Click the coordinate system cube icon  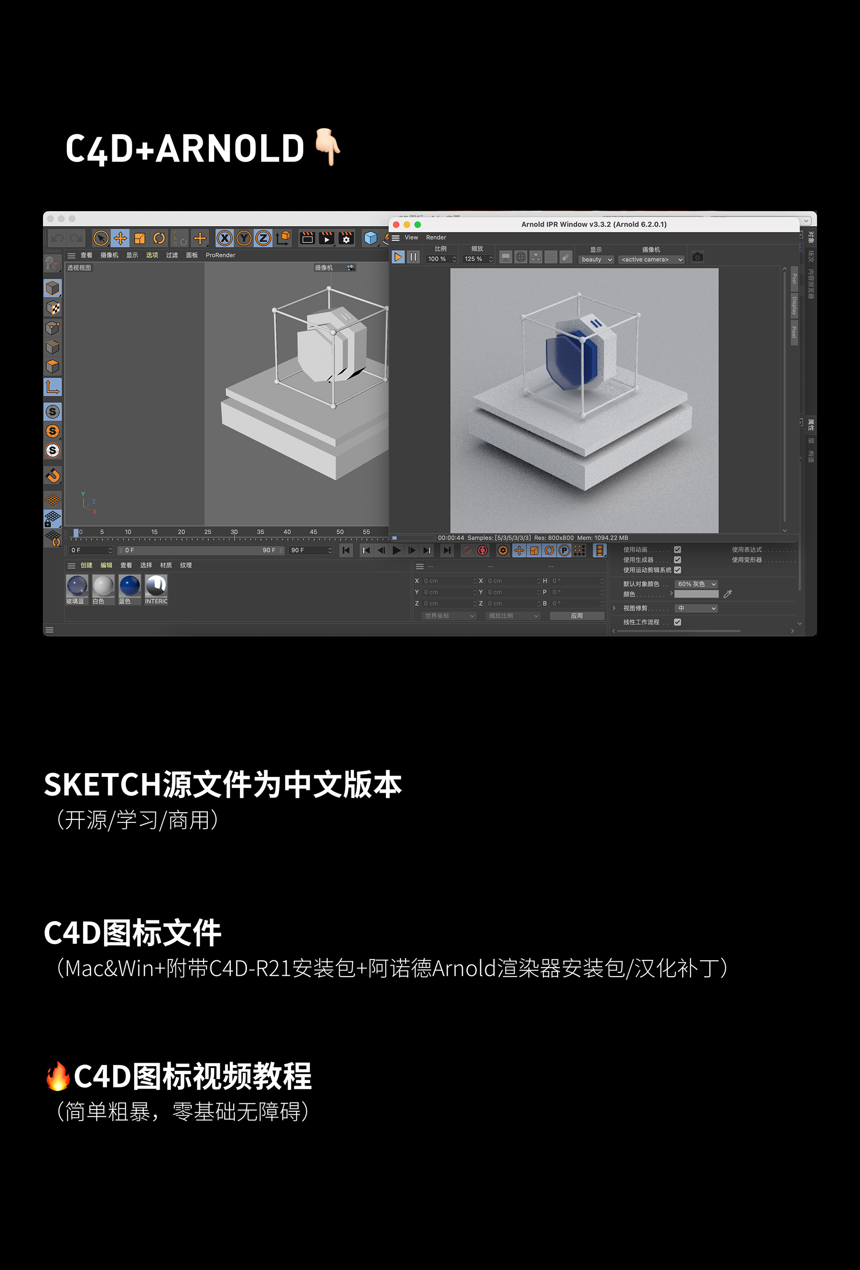(x=284, y=238)
